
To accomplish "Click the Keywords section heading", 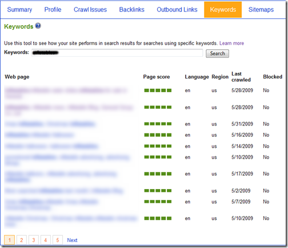I will pyautogui.click(x=19, y=26).
